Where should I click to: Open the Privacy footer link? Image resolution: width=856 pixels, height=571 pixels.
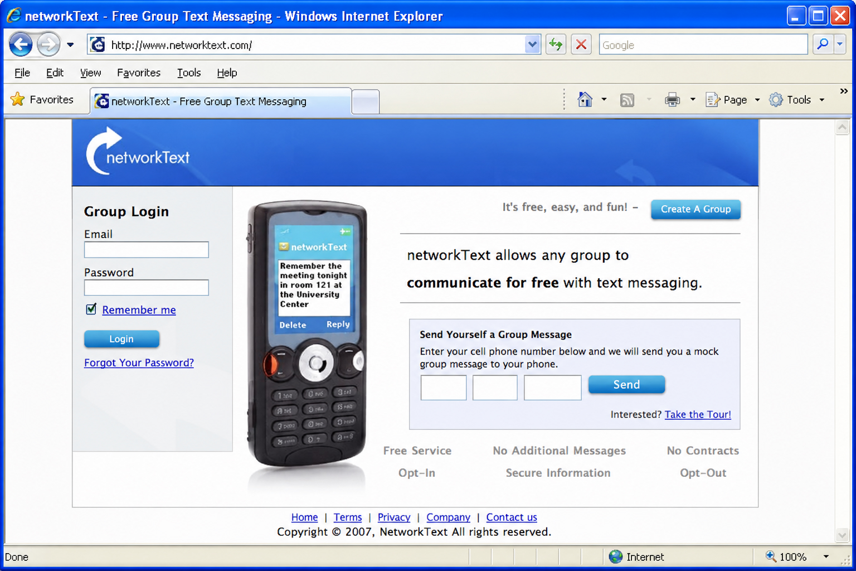pos(394,517)
